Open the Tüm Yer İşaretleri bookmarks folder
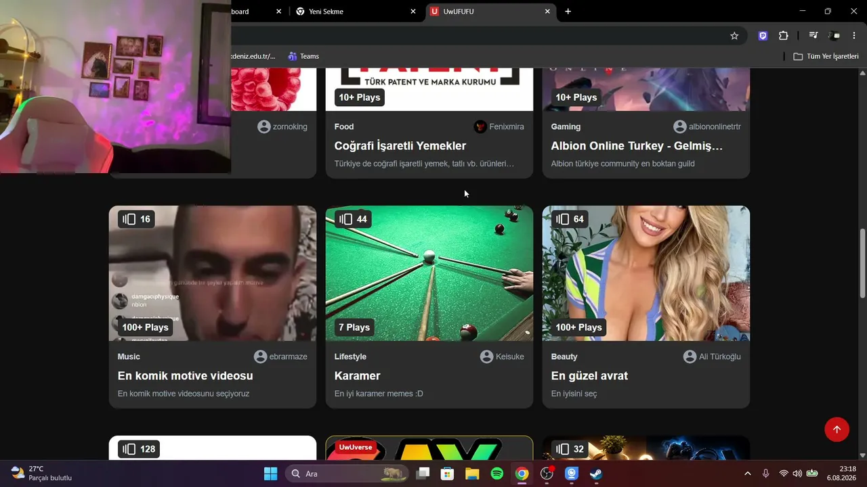 826,56
